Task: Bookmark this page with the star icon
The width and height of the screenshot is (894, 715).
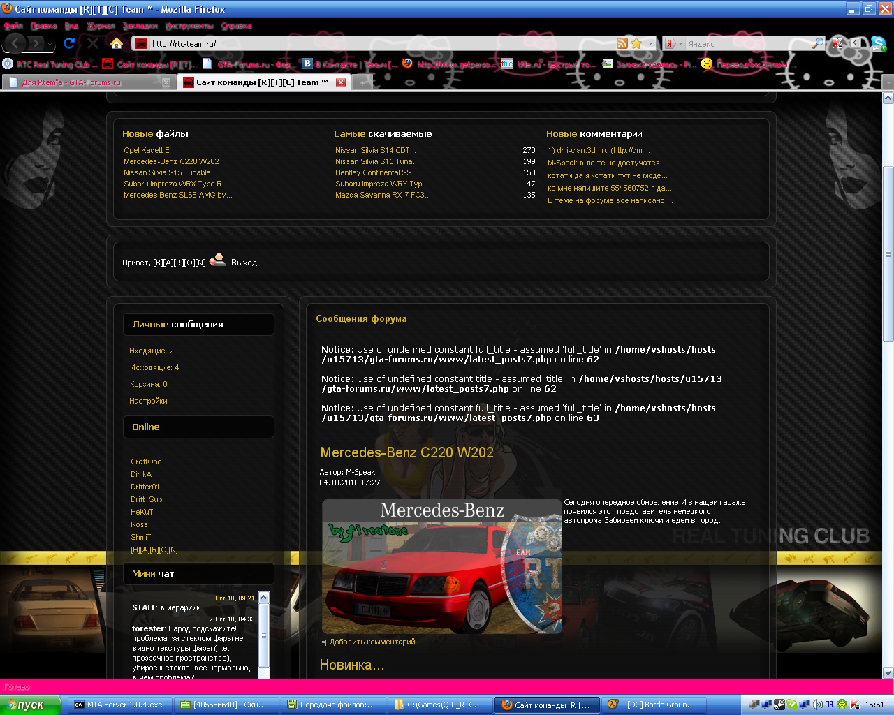Action: (636, 43)
